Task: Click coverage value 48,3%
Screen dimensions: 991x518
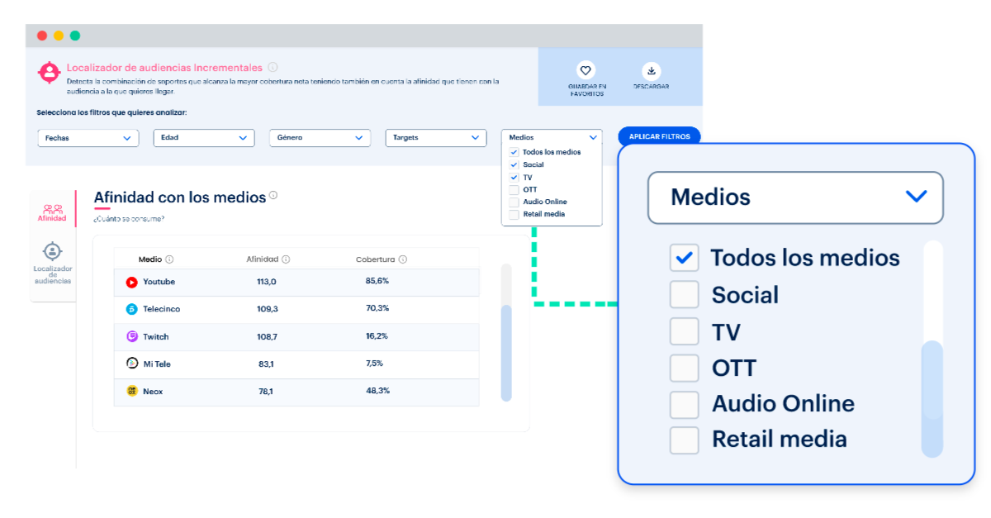Action: click(x=377, y=391)
